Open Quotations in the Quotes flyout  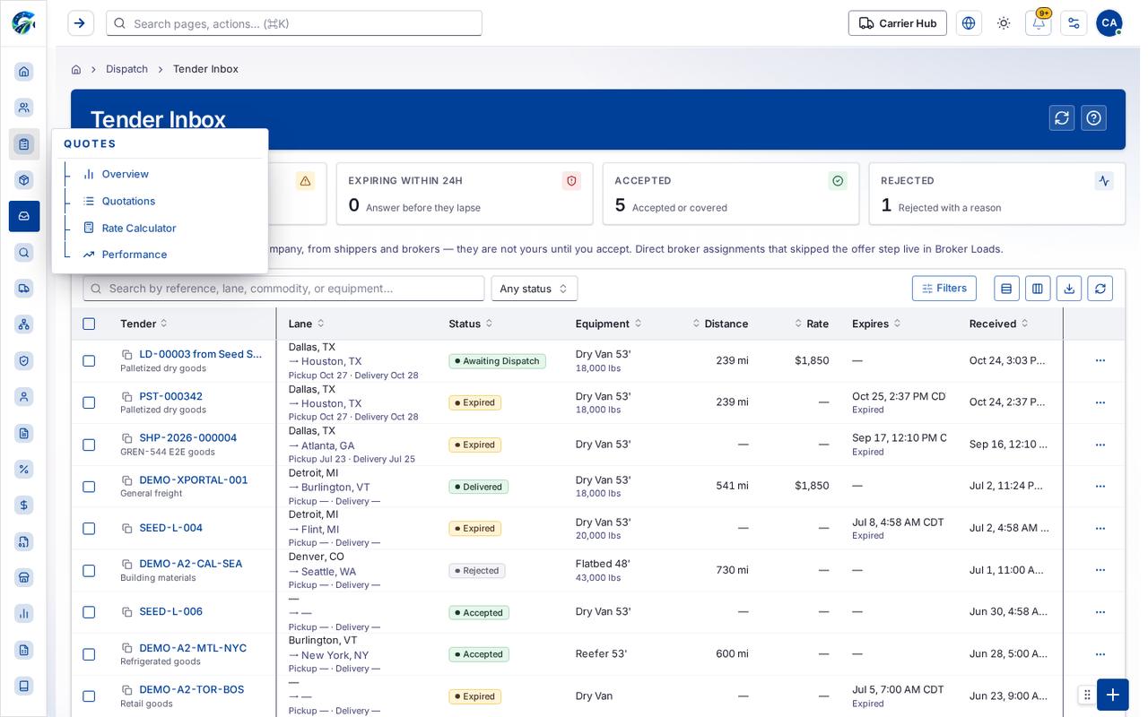pos(128,201)
